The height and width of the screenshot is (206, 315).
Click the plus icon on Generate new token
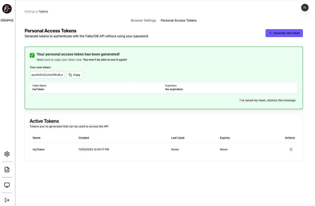tap(270, 33)
